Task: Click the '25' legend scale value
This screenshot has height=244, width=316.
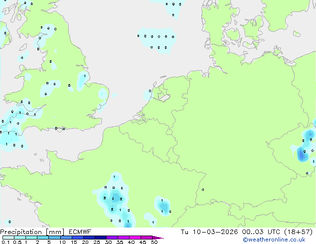Action: click(x=97, y=242)
